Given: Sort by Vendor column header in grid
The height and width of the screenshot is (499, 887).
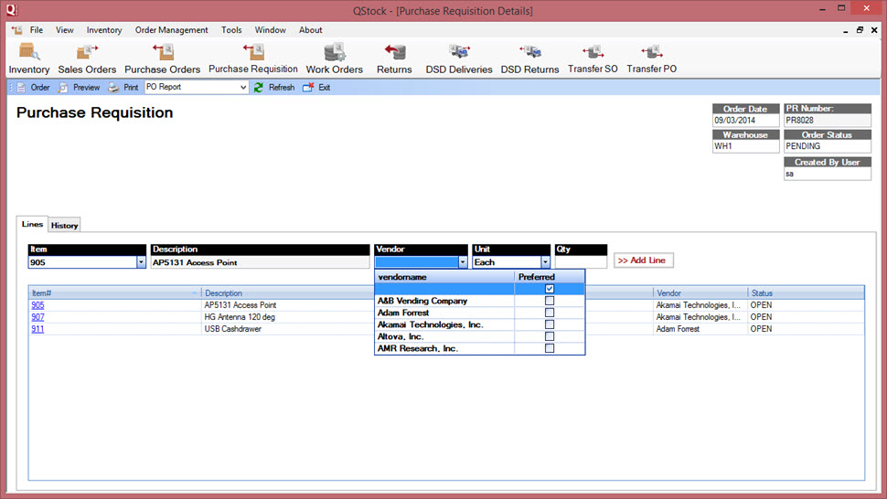Looking at the screenshot, I should pyautogui.click(x=700, y=293).
